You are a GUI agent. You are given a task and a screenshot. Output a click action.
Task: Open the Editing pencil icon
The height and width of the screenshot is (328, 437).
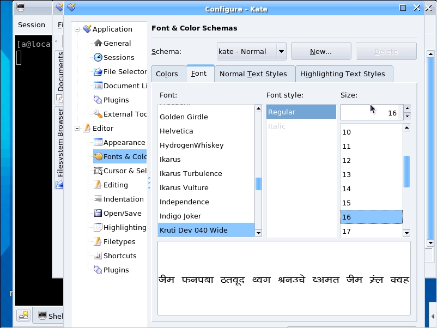tap(98, 185)
